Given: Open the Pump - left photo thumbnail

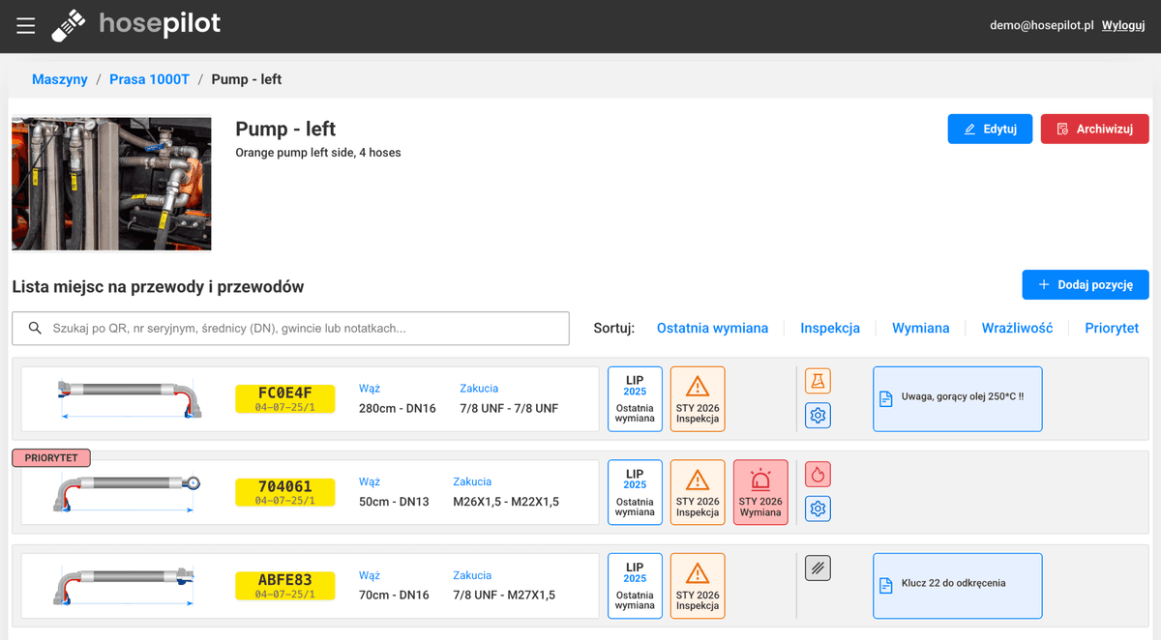Looking at the screenshot, I should point(111,184).
